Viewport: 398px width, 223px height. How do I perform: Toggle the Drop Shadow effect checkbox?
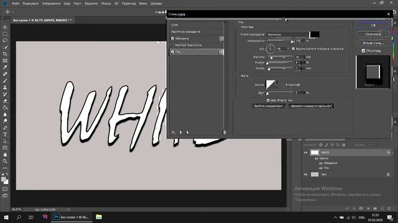coord(172,52)
